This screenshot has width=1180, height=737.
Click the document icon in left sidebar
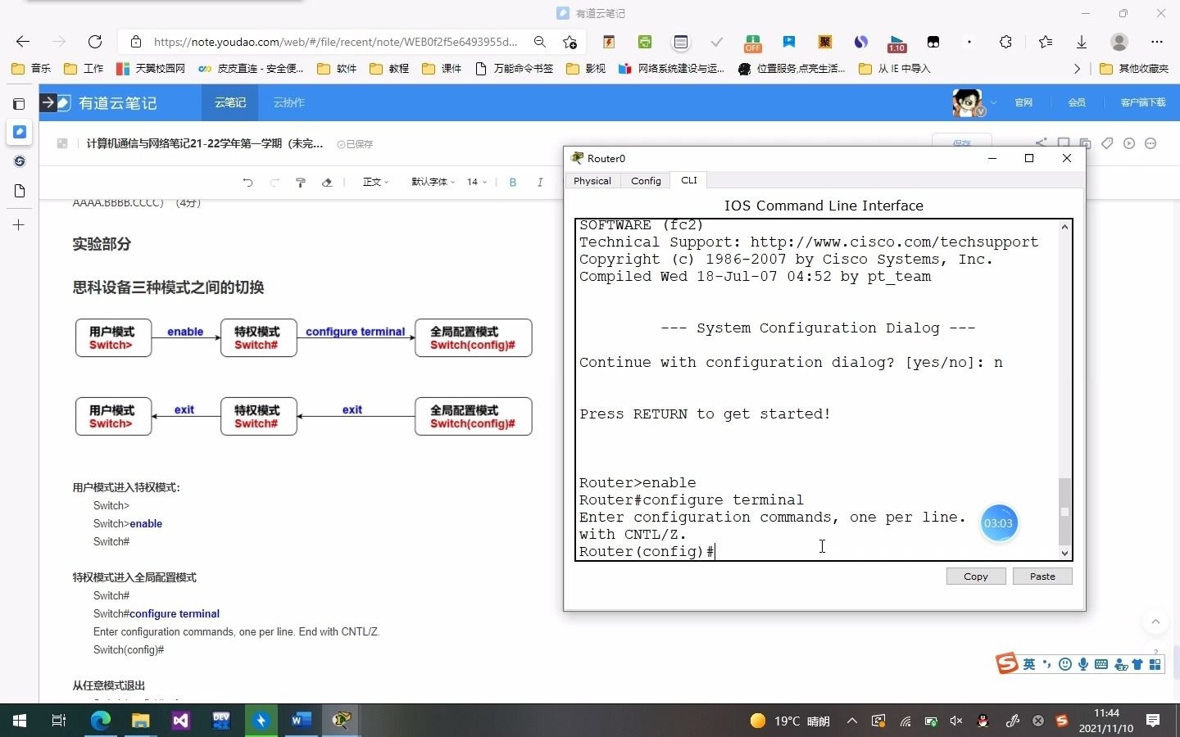[20, 191]
